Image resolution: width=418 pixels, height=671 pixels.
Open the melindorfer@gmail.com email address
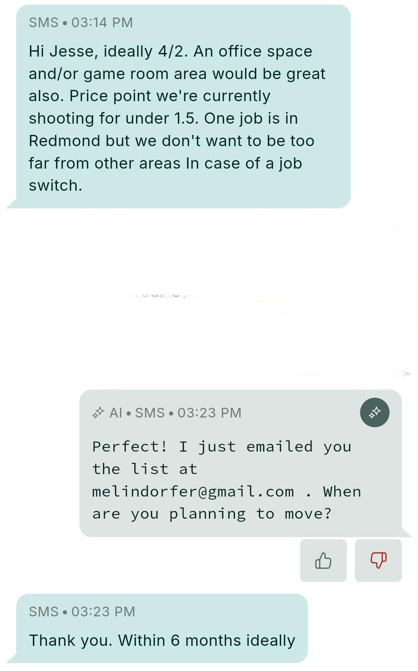pyautogui.click(x=193, y=492)
